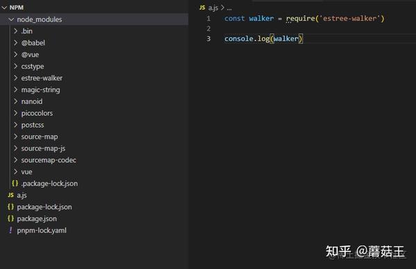Select the vue folder name
The image size is (416, 269).
point(27,172)
